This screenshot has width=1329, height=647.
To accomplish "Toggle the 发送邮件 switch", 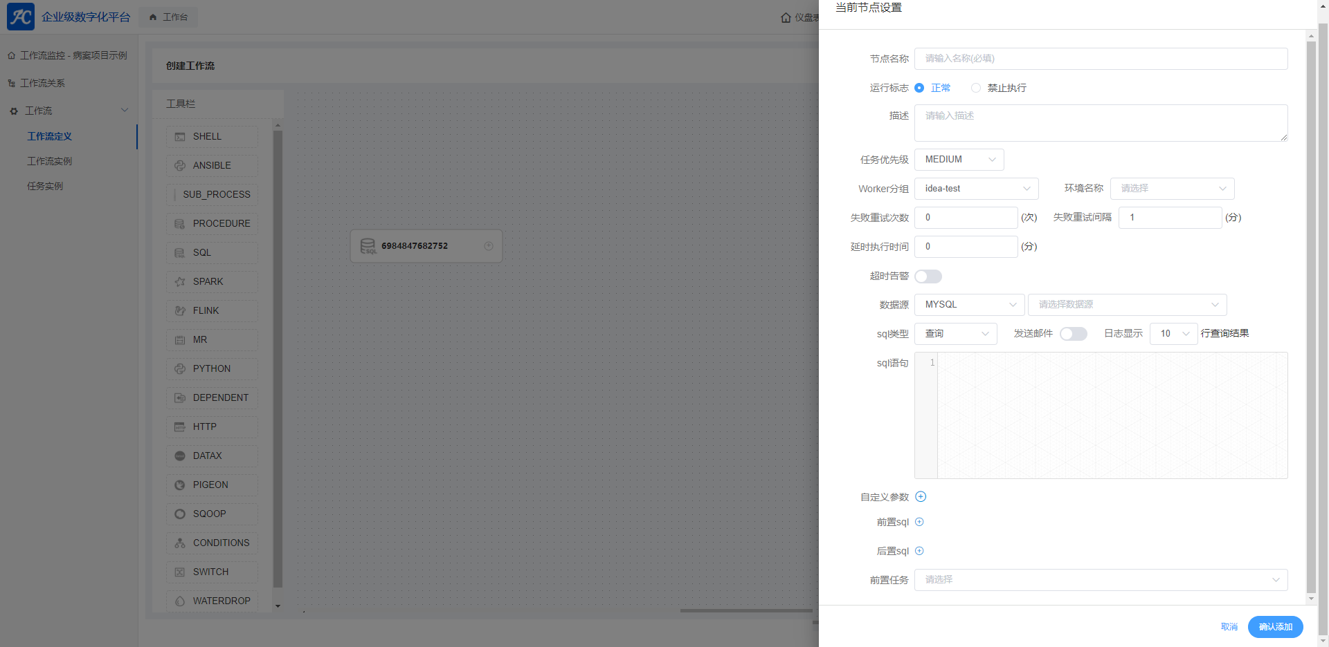I will [1073, 334].
